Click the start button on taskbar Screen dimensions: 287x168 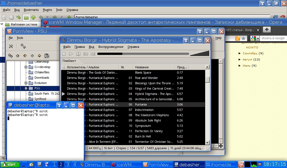[8, 164]
